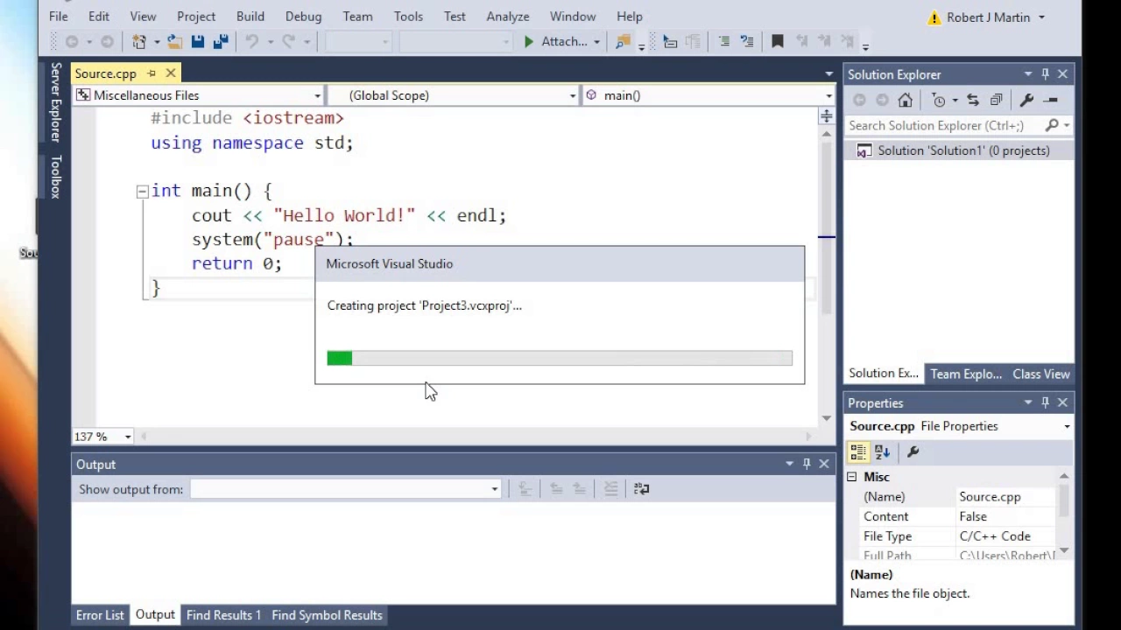Open the Build menu
The width and height of the screenshot is (1121, 630).
[x=250, y=16]
